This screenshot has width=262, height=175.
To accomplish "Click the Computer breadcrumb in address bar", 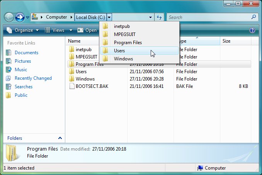I will (x=56, y=17).
